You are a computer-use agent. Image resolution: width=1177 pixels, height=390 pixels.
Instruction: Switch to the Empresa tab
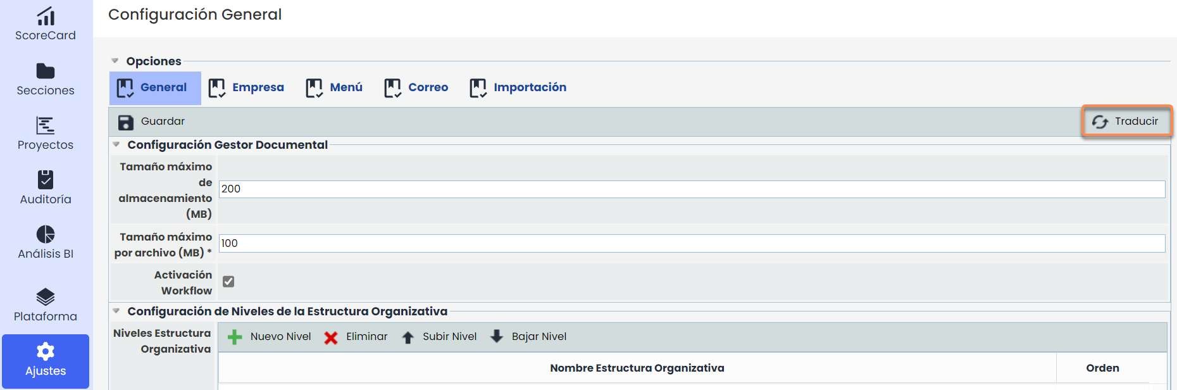point(247,87)
